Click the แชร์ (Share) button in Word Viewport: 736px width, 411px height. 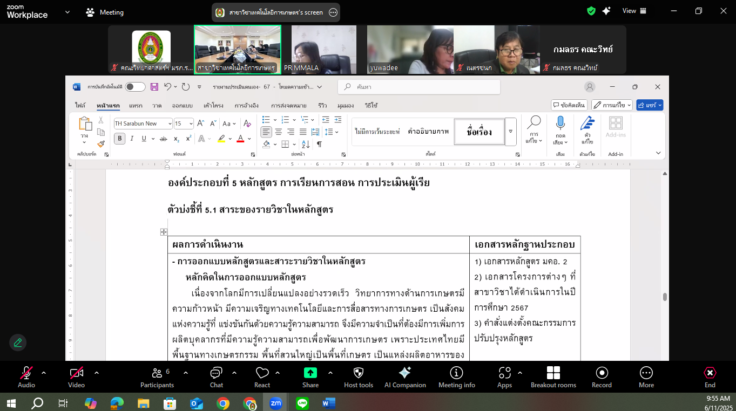[x=649, y=105]
